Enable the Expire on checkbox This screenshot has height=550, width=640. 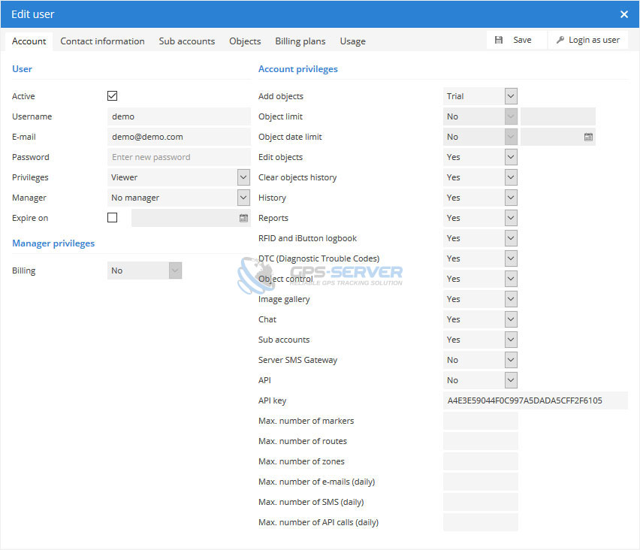coord(113,218)
